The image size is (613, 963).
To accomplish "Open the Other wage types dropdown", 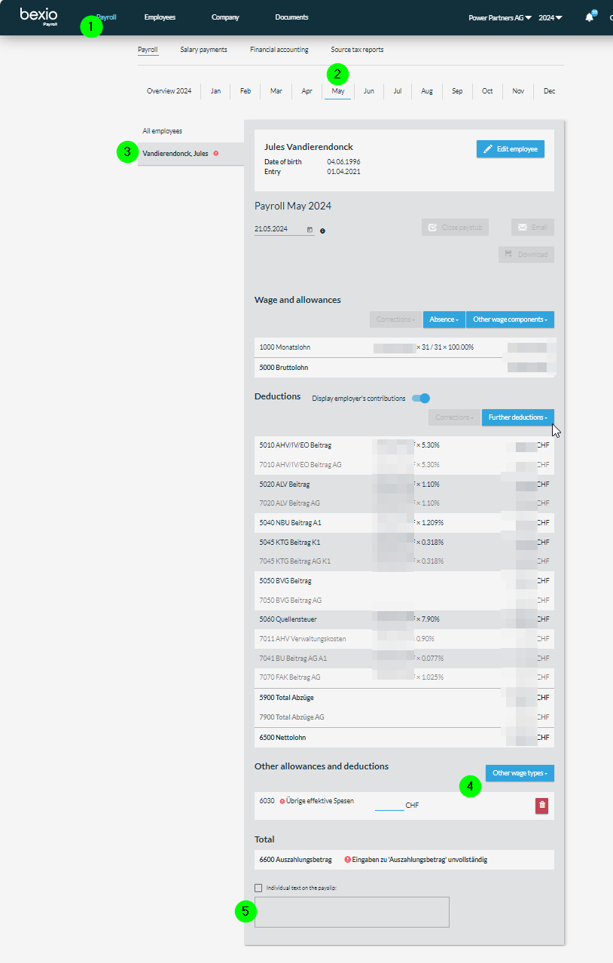I will 520,773.
